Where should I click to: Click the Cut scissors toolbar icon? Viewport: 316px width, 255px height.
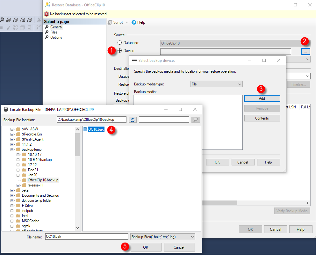coord(39,20)
